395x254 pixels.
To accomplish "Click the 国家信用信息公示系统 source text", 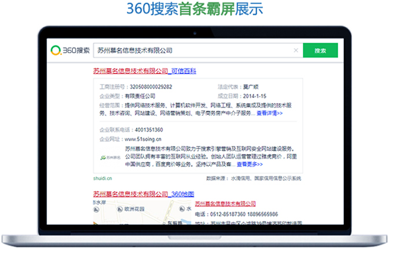I will pyautogui.click(x=278, y=179).
